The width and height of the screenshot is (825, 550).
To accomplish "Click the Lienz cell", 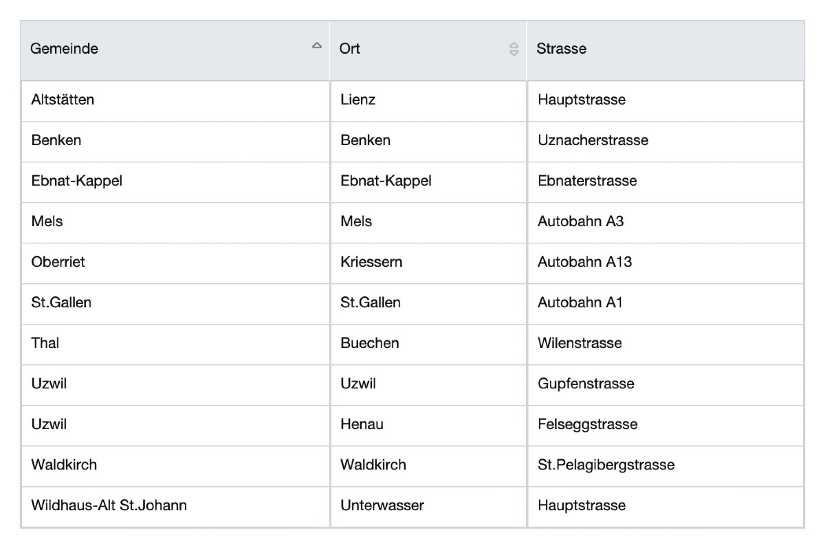I will (x=358, y=100).
